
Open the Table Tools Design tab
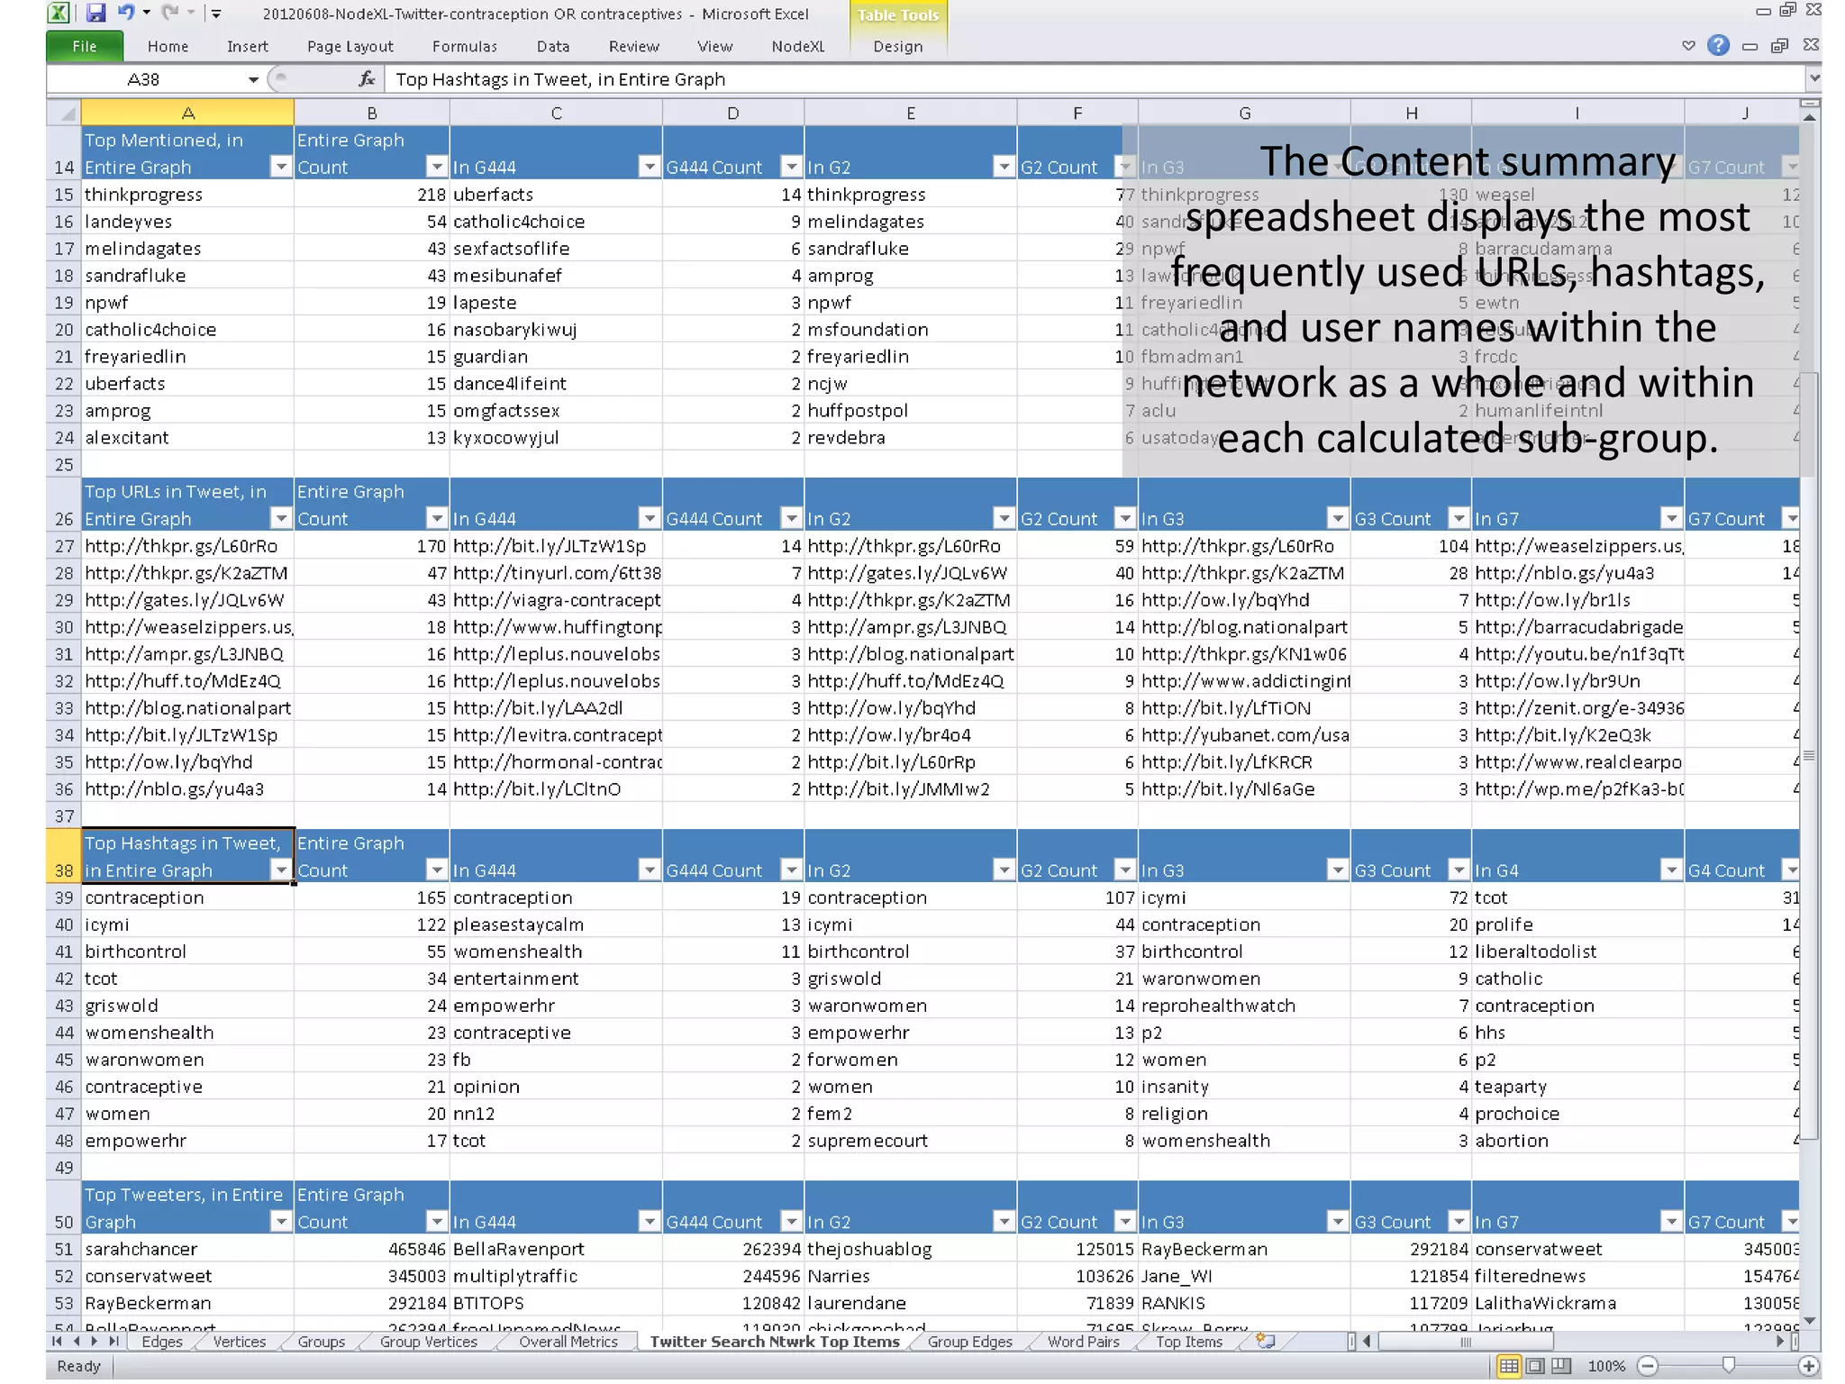pos(897,47)
